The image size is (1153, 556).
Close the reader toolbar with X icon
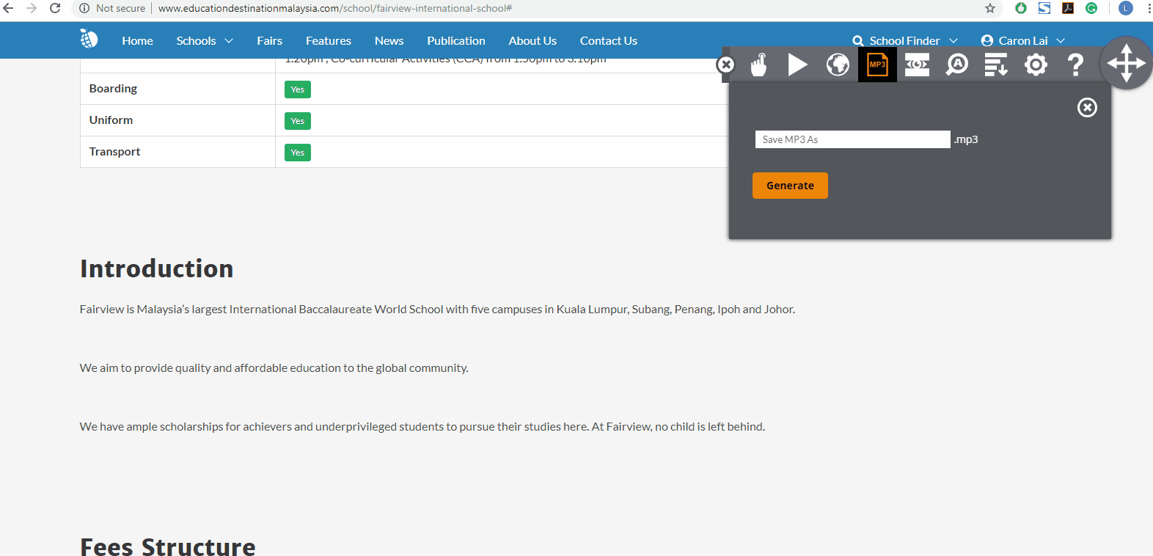coord(725,65)
